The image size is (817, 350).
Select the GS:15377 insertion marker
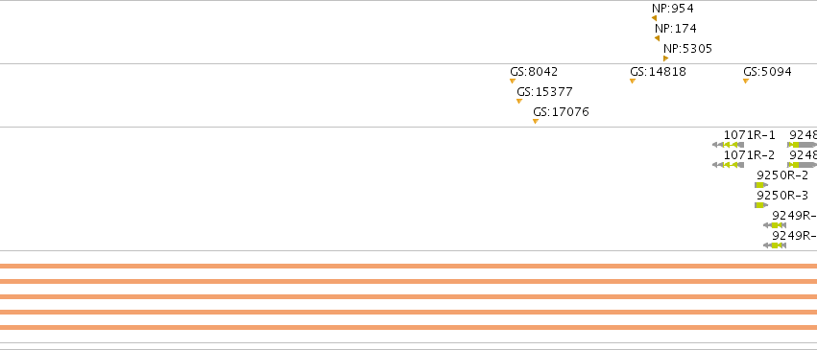[519, 102]
